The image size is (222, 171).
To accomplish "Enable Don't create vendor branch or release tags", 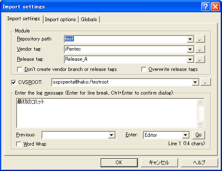I will [x=19, y=69].
